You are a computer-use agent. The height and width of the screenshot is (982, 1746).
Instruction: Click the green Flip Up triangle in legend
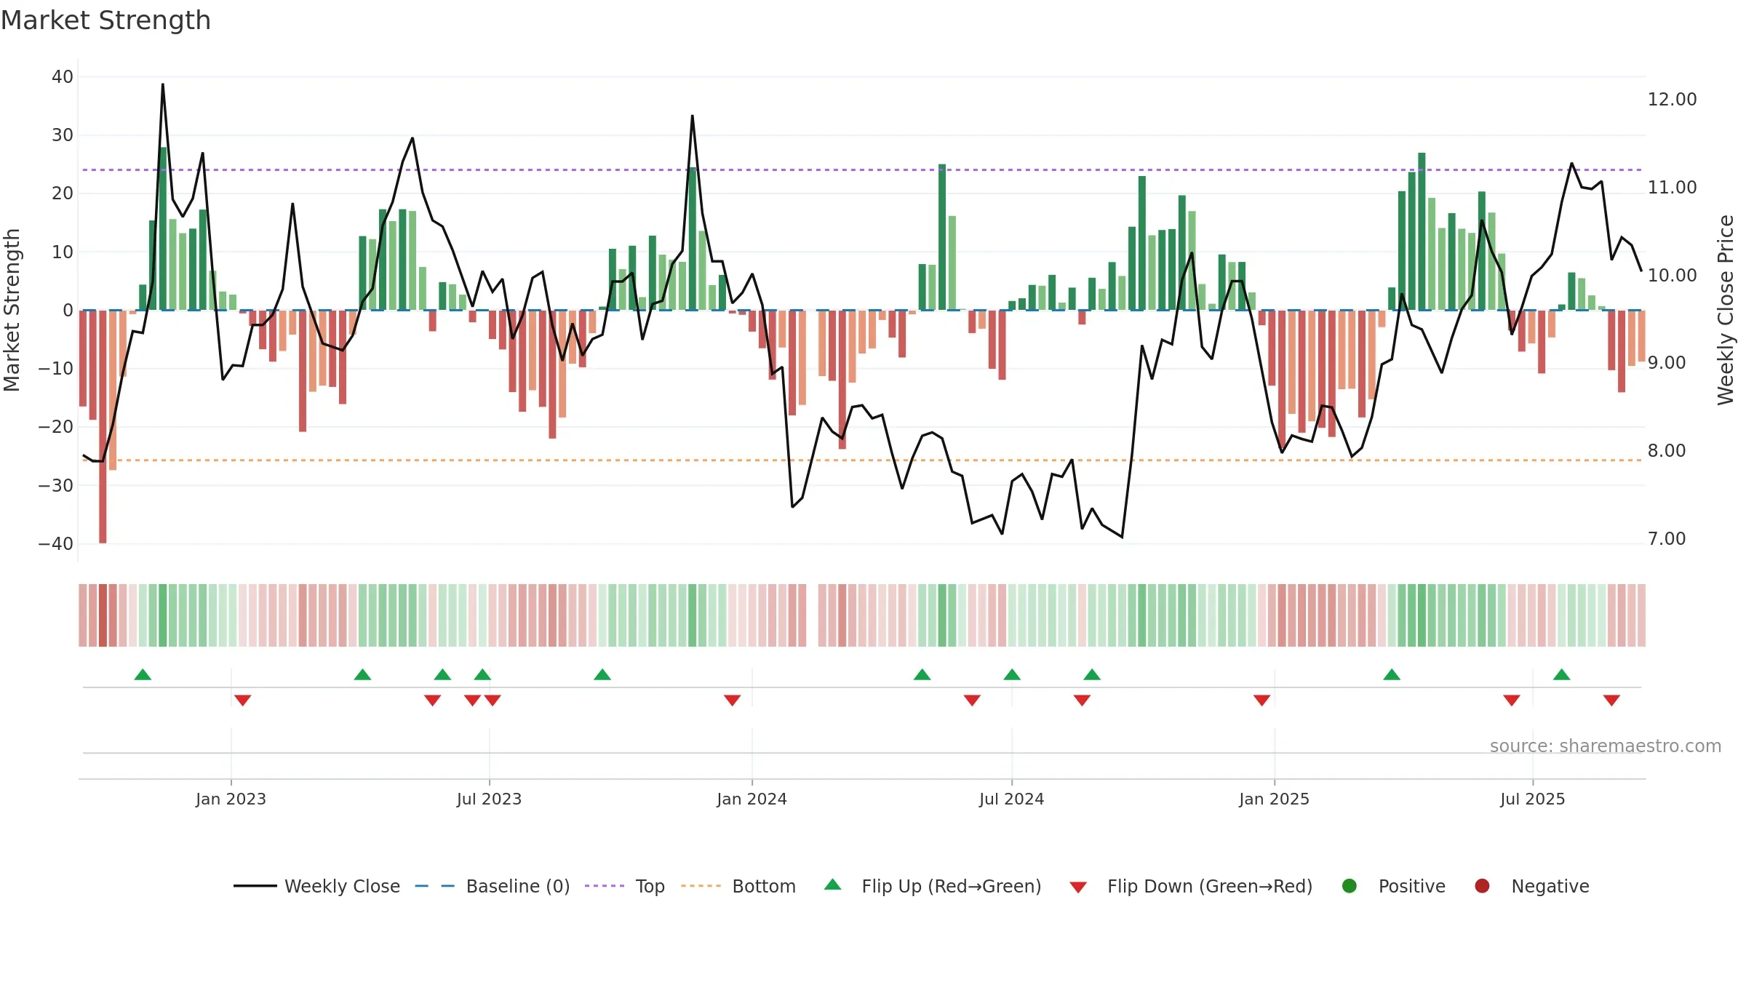click(833, 885)
